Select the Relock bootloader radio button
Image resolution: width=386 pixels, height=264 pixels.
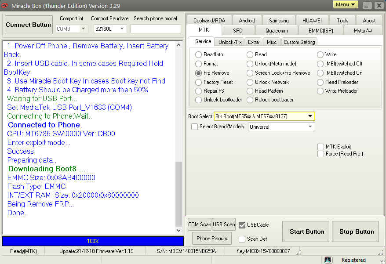pyautogui.click(x=250, y=100)
